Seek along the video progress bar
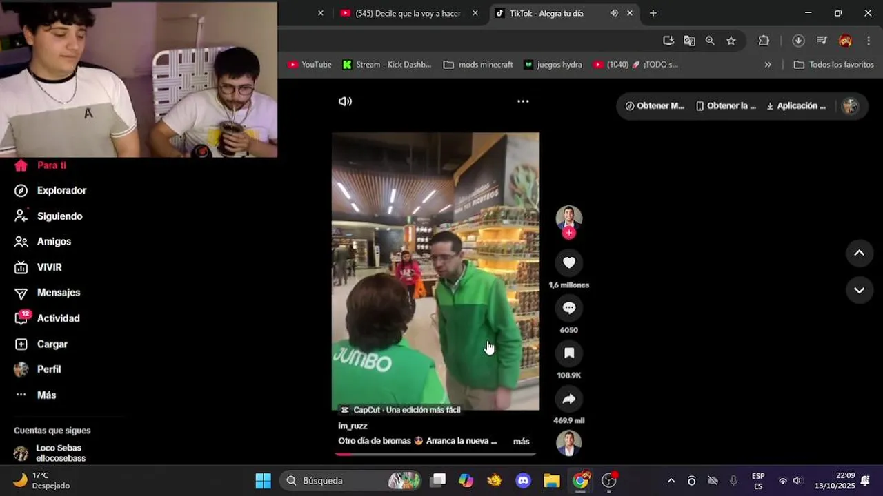 pos(435,454)
